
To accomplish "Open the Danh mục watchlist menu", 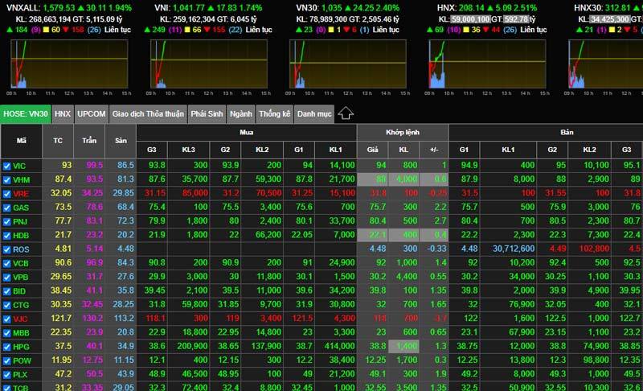I will click(x=314, y=114).
